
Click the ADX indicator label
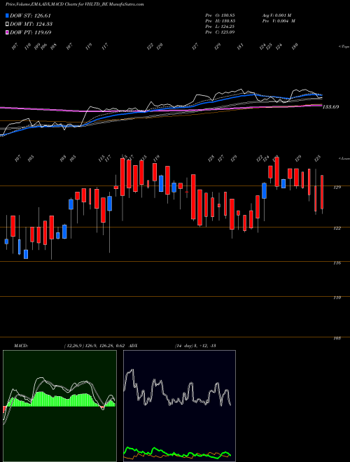tap(133, 346)
